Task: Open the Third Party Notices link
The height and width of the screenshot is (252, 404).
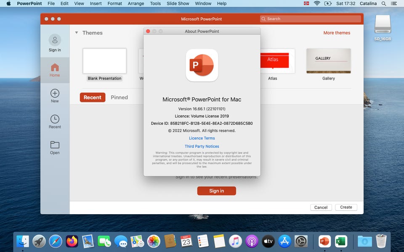Action: pyautogui.click(x=202, y=146)
